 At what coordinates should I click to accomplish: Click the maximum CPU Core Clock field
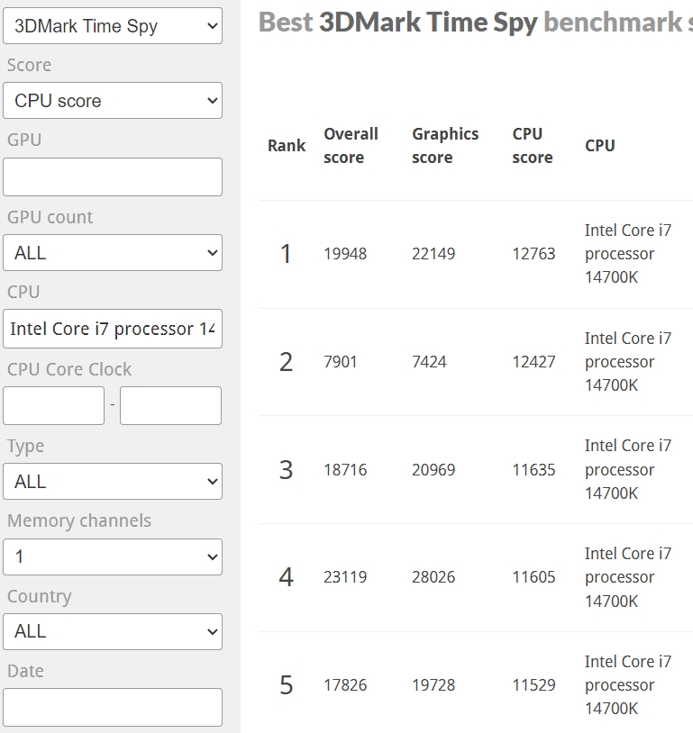point(170,405)
